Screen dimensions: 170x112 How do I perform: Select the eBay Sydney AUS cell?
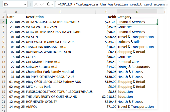point(60,82)
